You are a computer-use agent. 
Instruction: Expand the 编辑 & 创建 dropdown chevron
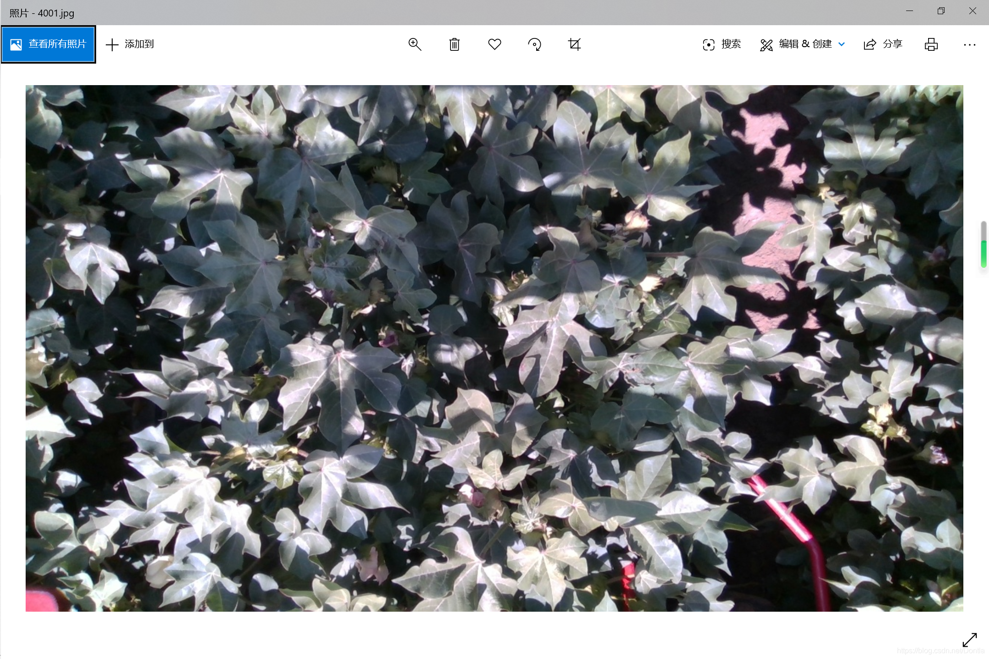[842, 44]
